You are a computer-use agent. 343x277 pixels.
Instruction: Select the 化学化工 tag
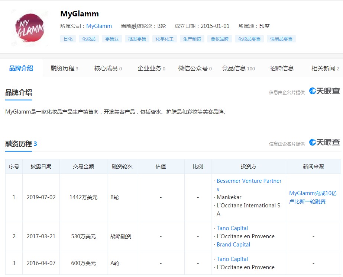[x=165, y=39]
